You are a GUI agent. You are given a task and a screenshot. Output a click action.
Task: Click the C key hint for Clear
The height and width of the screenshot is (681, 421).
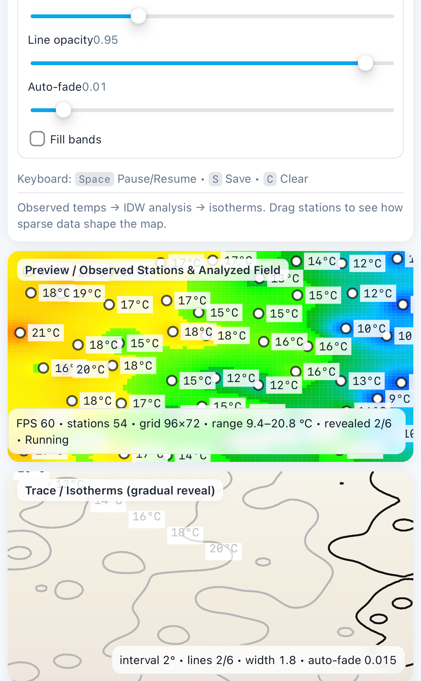coord(270,179)
